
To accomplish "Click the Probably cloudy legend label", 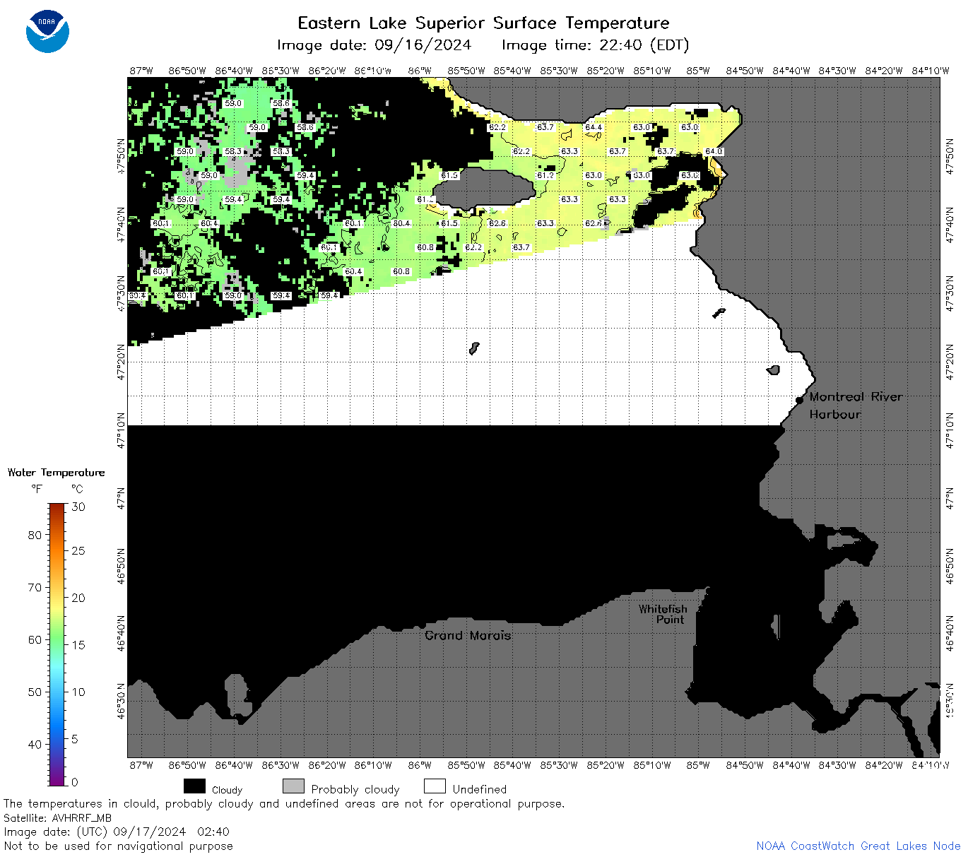I will tap(355, 789).
